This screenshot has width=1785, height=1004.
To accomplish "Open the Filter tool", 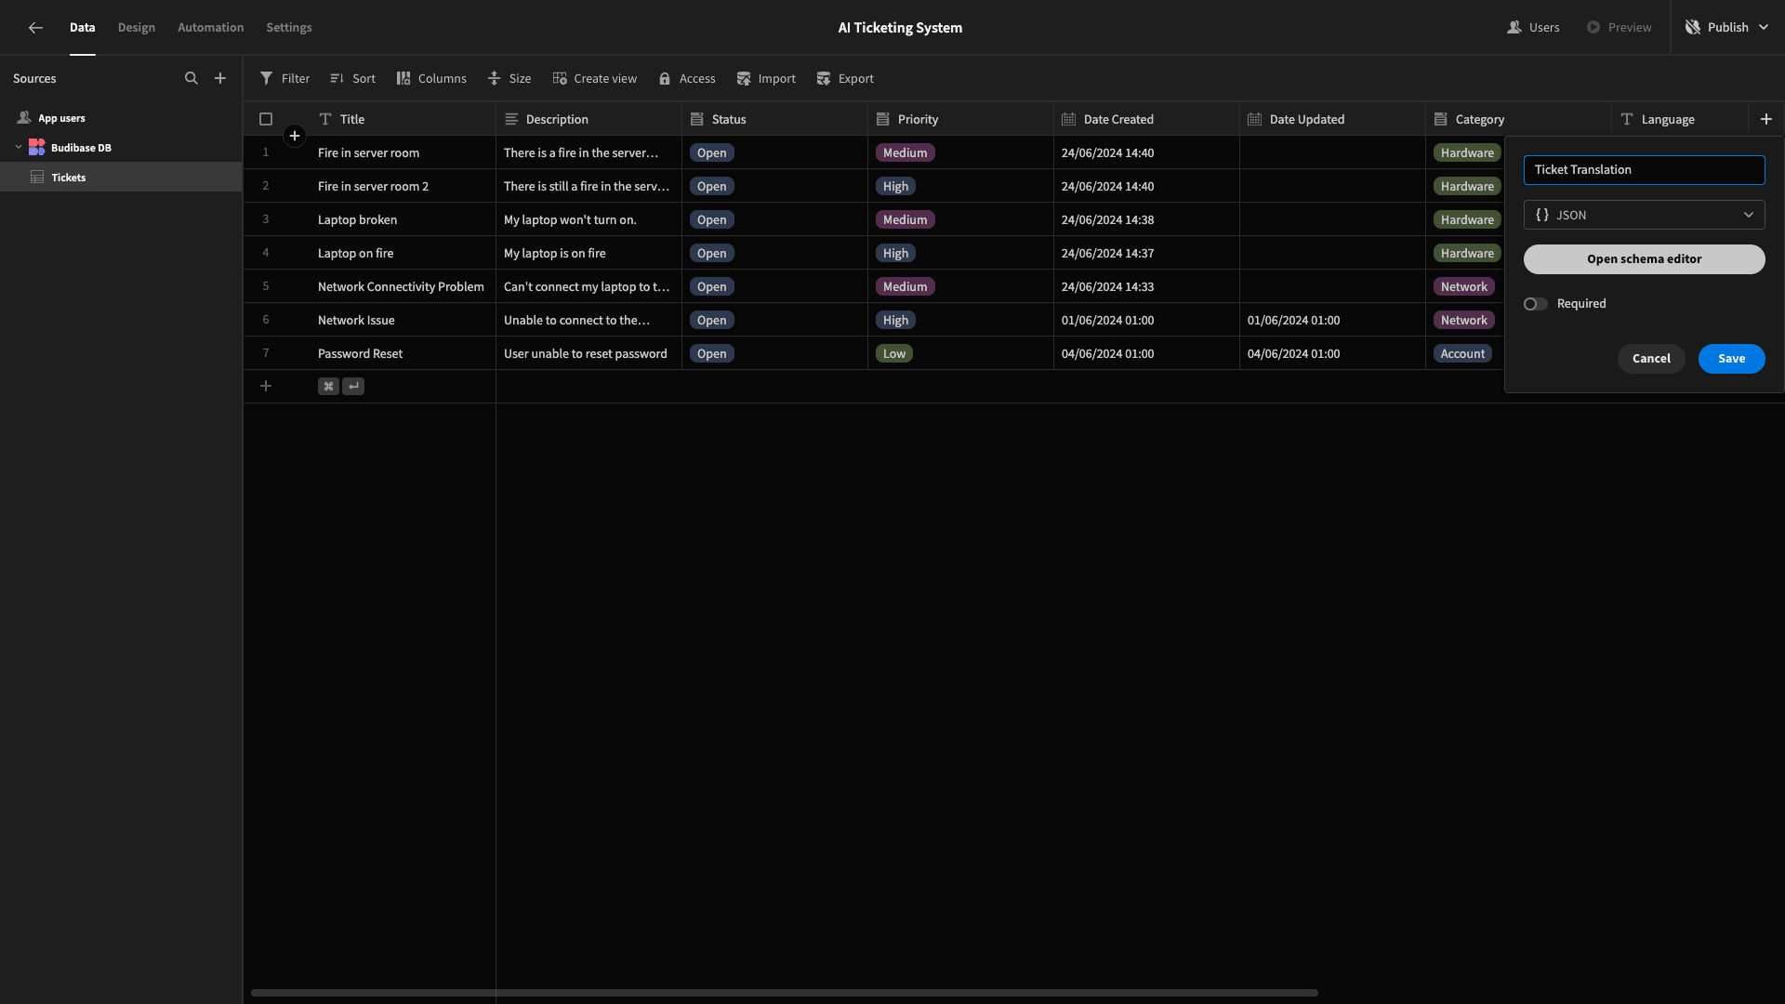I will [284, 79].
